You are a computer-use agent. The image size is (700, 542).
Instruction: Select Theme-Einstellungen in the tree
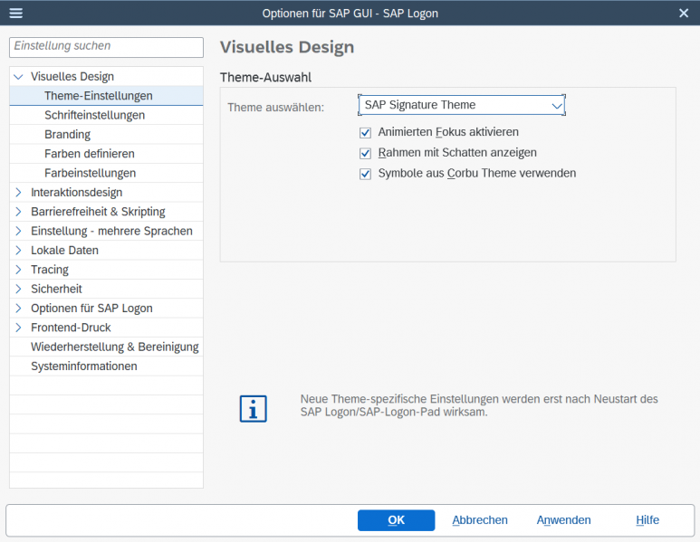pyautogui.click(x=106, y=96)
